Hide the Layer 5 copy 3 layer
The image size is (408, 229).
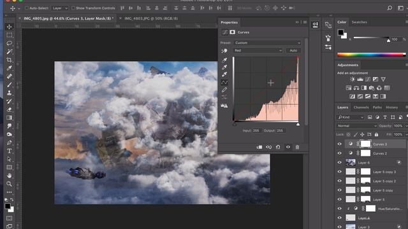coord(340,172)
